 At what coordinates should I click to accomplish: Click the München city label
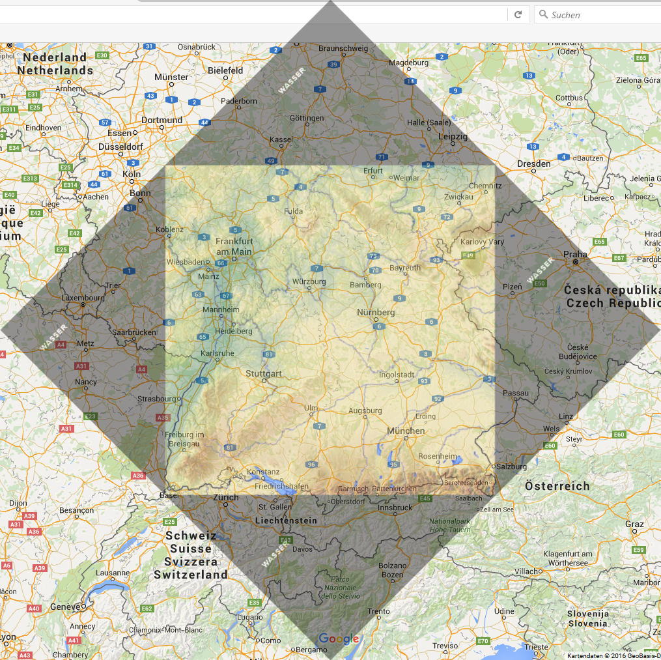[x=406, y=431]
